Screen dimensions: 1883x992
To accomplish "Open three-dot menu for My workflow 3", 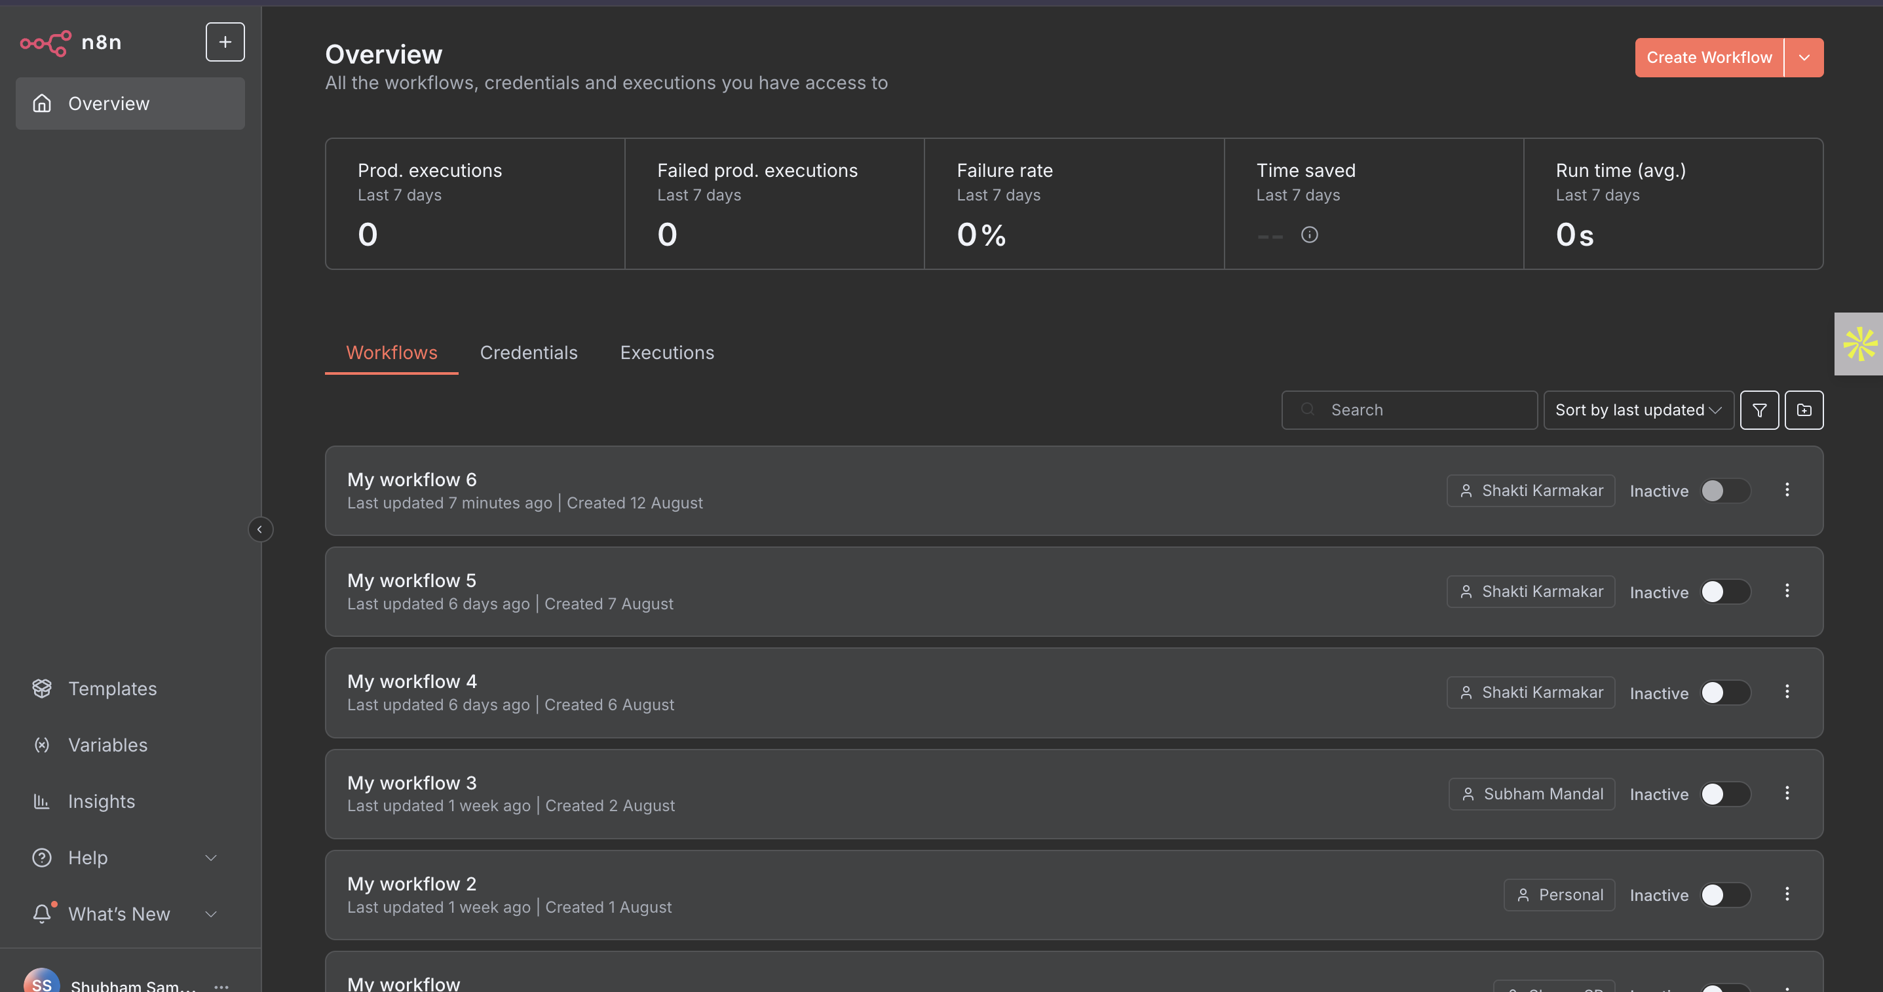I will [1787, 793].
